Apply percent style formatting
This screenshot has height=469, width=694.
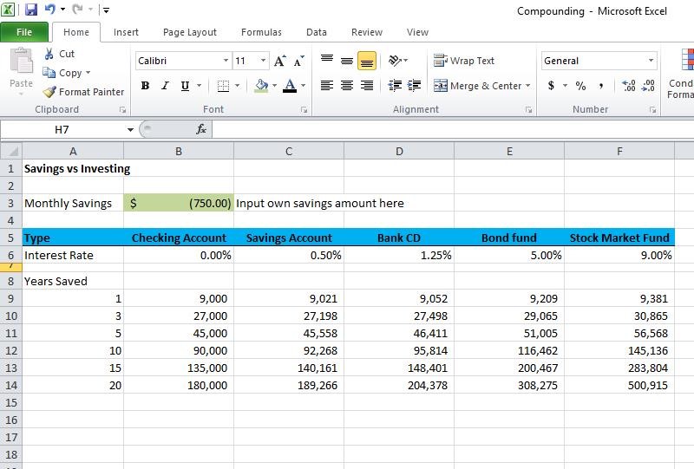tap(580, 86)
